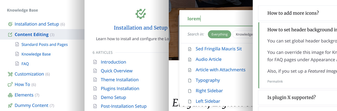Viewport: 337px width, 111px height.
Task: Click the document icon beside FAQ
Action: tap(17, 64)
